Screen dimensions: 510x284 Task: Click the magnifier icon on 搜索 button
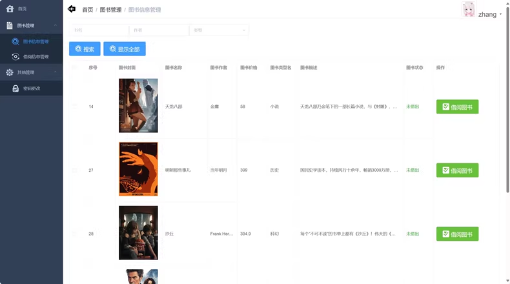click(x=78, y=49)
